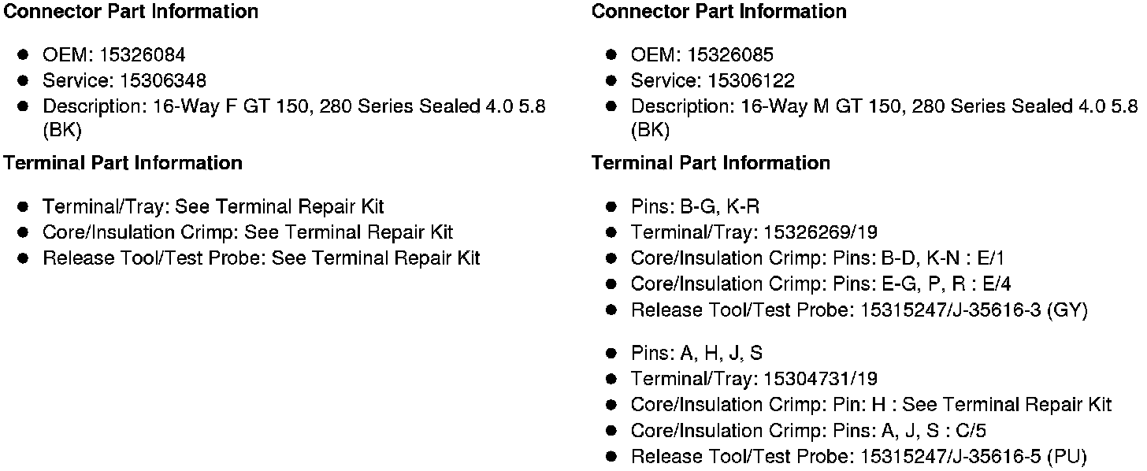Click the bullet beside Pins: A, H, J, S
Screen dimensions: 1147x471
pyautogui.click(x=612, y=353)
